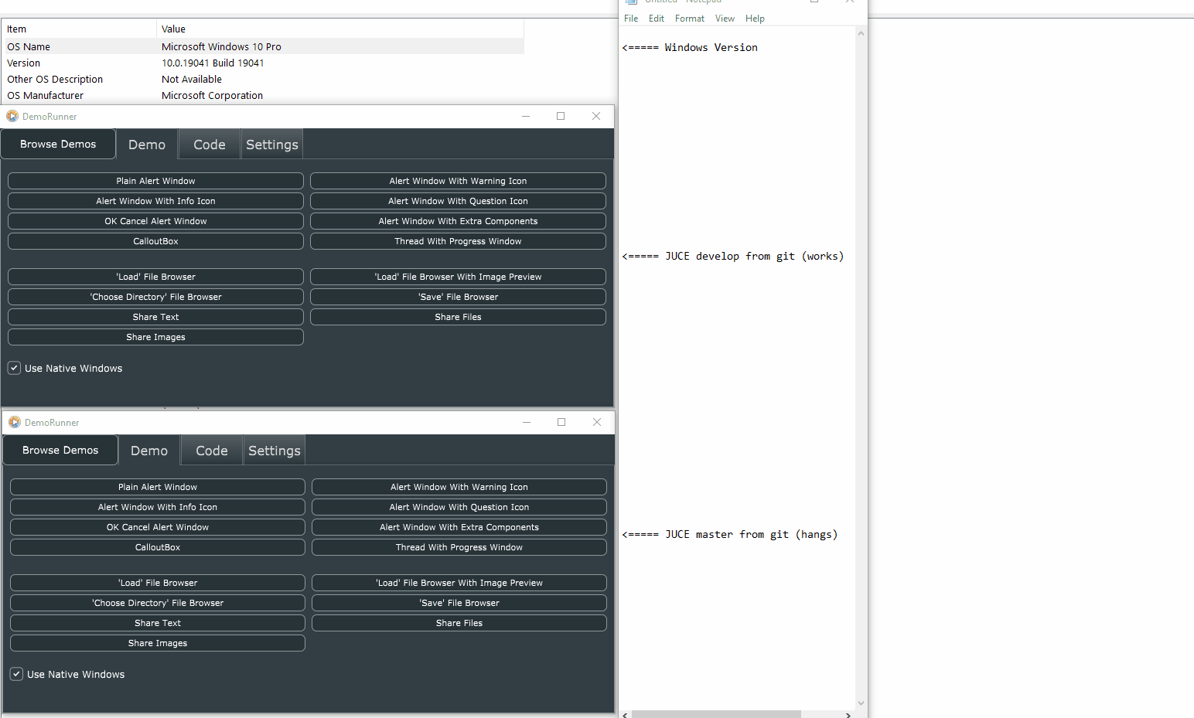
Task: Click the 'Item' column header
Action: [x=80, y=29]
